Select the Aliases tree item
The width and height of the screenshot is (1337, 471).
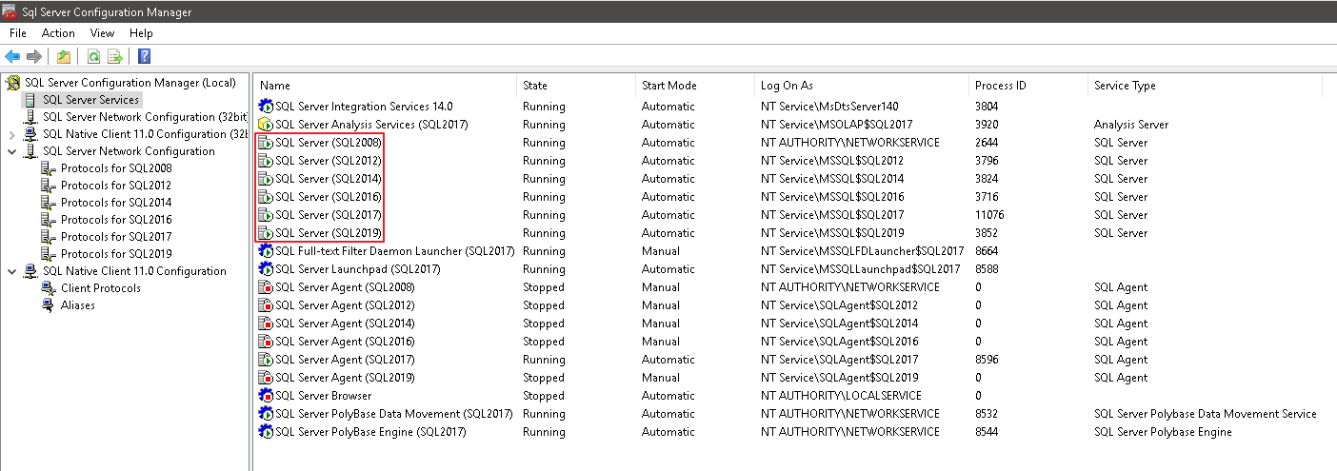tap(78, 305)
